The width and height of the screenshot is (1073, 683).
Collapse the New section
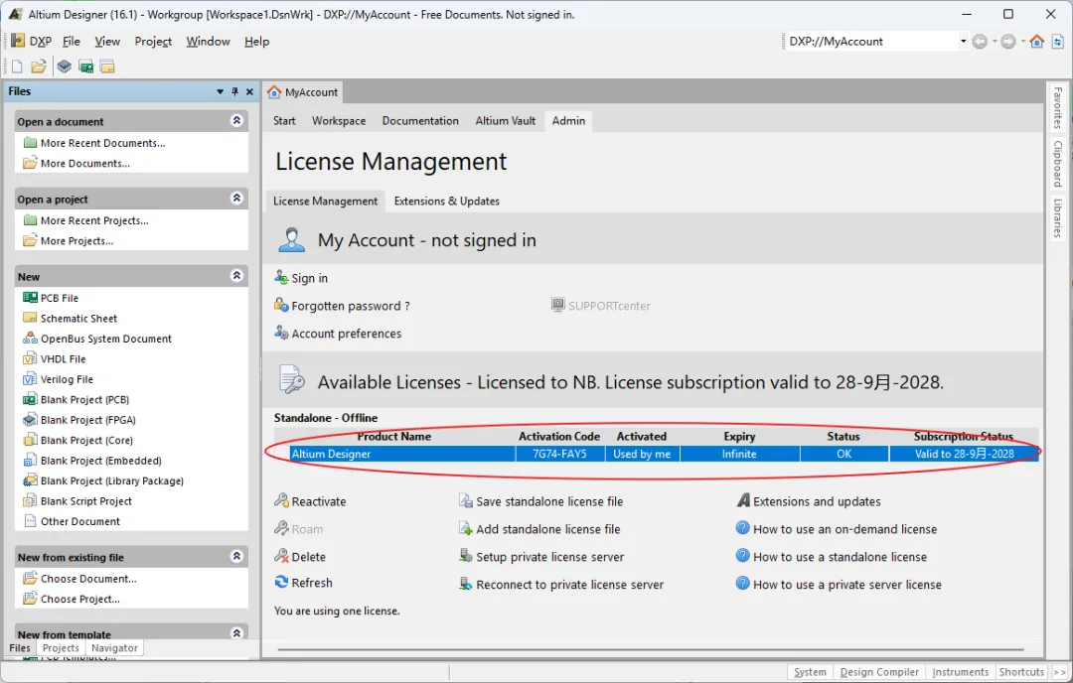point(236,275)
